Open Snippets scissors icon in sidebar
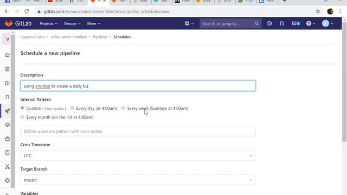This screenshot has width=347, height=195. click(7, 166)
